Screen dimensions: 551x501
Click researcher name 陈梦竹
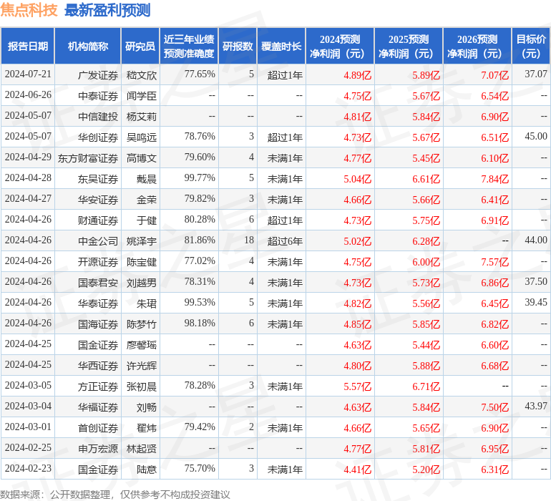141,324
